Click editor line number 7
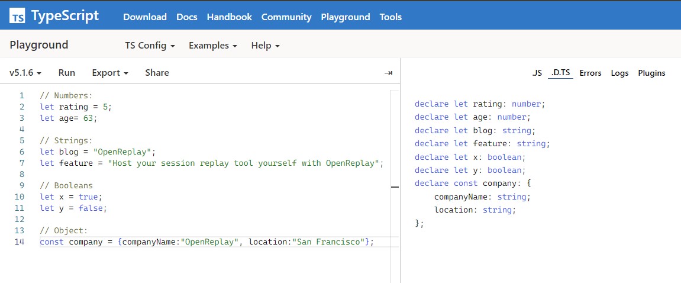 (x=22, y=163)
